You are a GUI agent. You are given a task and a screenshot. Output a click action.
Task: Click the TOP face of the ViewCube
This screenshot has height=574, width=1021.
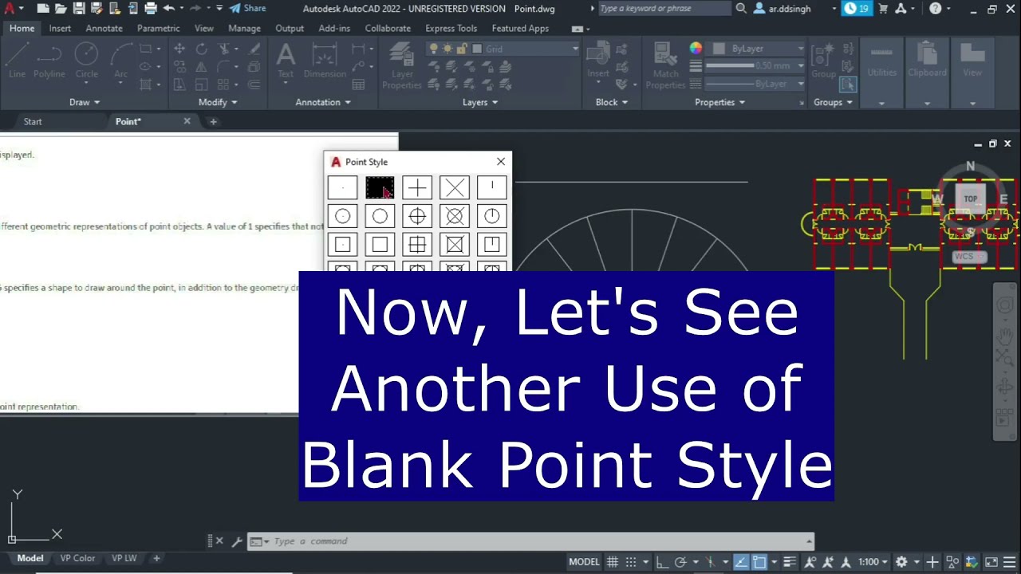[970, 199]
